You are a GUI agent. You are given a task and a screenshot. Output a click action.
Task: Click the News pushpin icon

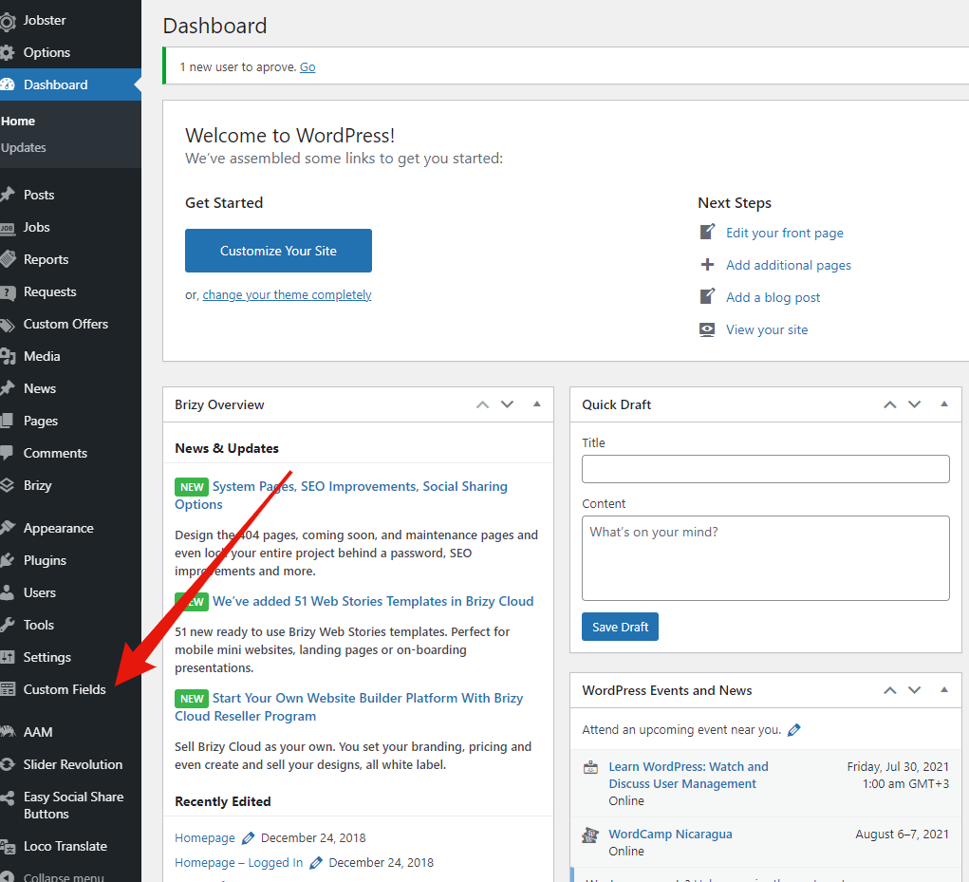tap(7, 388)
